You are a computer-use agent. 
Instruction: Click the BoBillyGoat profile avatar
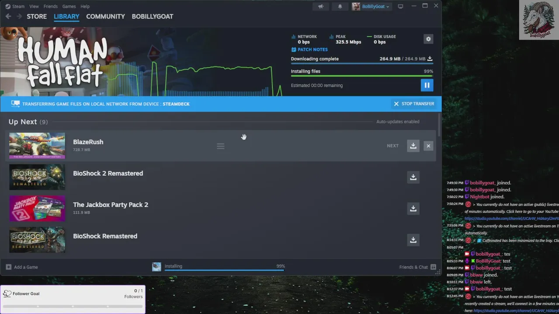(x=356, y=7)
